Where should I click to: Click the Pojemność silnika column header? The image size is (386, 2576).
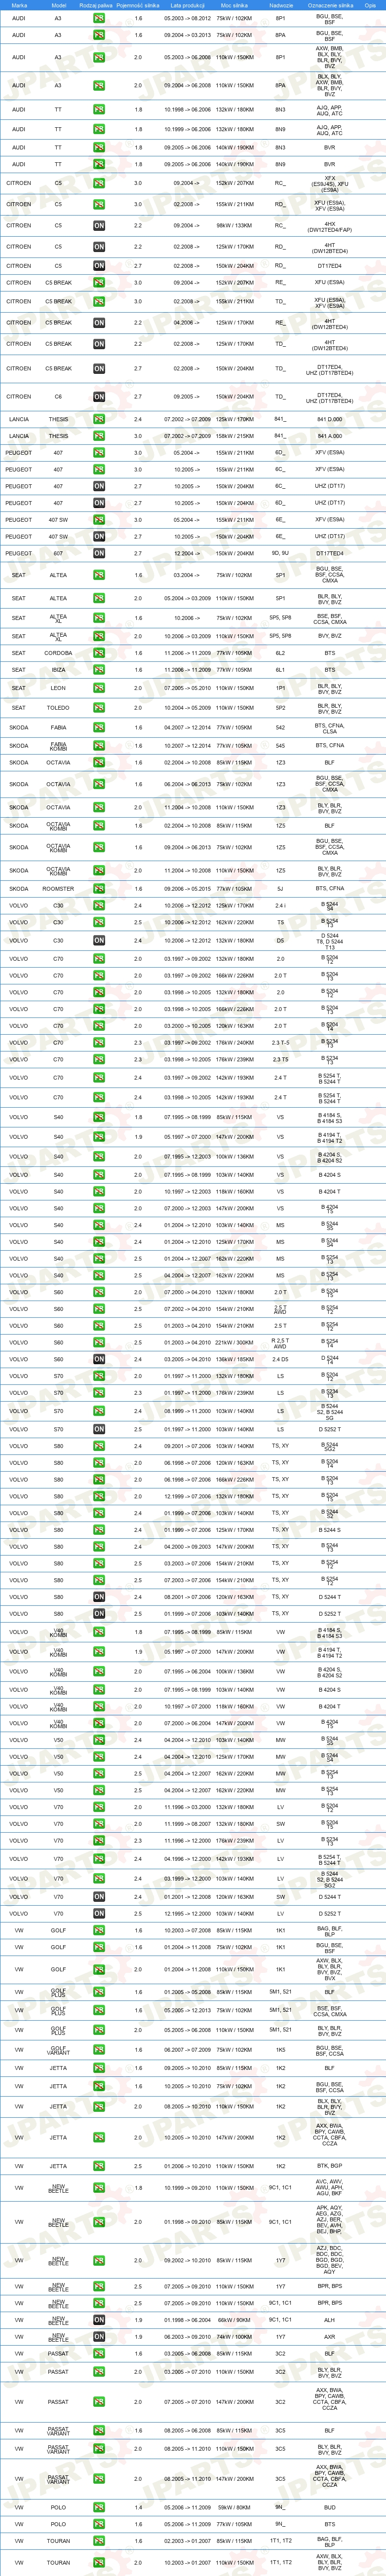click(x=138, y=5)
